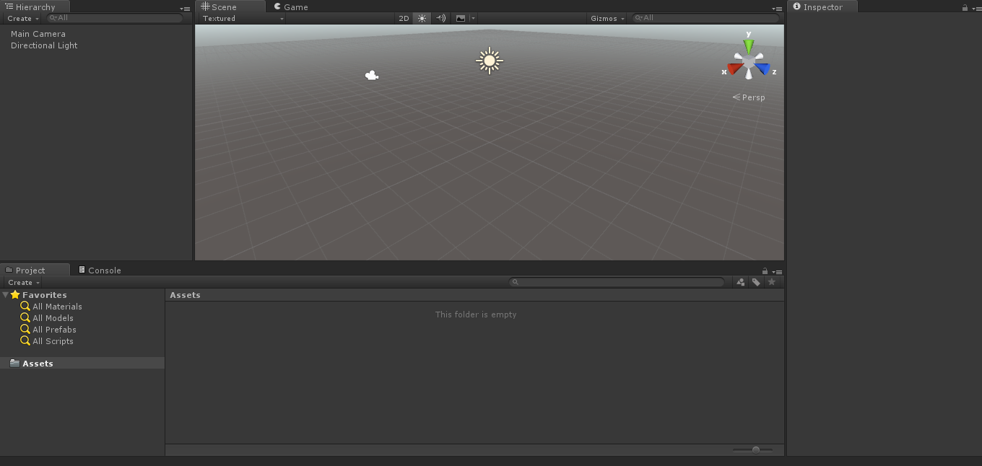
Task: Open the Gizmos dropdown in Scene view
Action: 607,18
